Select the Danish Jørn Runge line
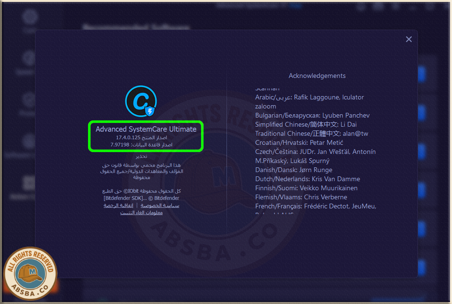 (294, 170)
